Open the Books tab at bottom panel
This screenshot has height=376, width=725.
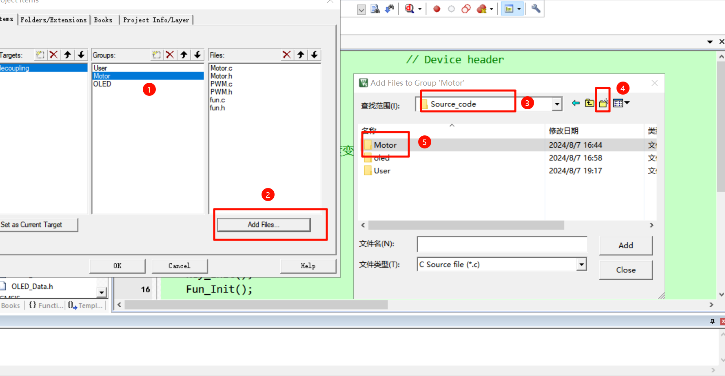coord(11,305)
